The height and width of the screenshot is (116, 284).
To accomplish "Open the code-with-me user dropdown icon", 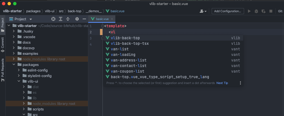I will (x=203, y=11).
